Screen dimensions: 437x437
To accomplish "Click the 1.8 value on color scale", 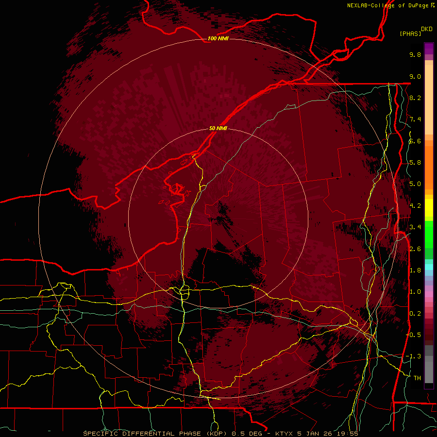I will pos(415,270).
